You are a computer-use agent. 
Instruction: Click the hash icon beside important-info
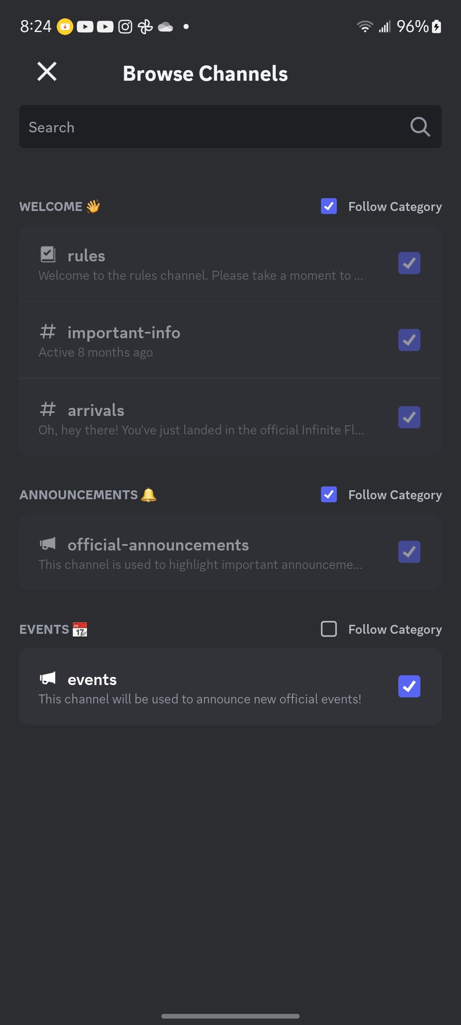[48, 331]
